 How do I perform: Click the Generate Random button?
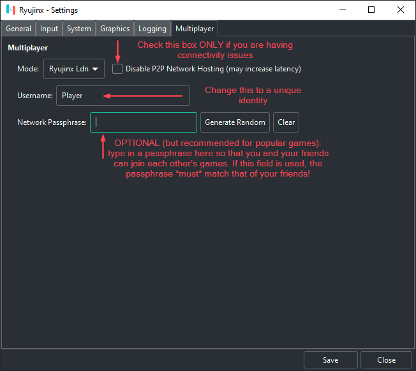pyautogui.click(x=235, y=122)
